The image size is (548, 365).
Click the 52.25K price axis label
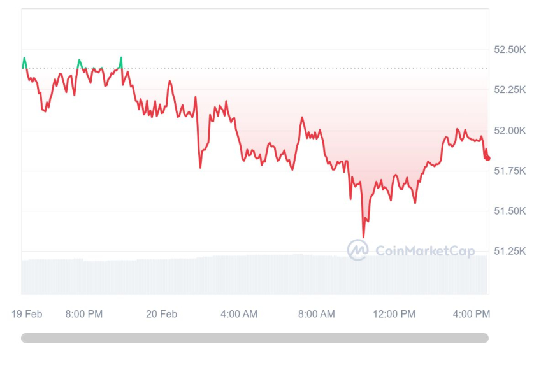510,90
